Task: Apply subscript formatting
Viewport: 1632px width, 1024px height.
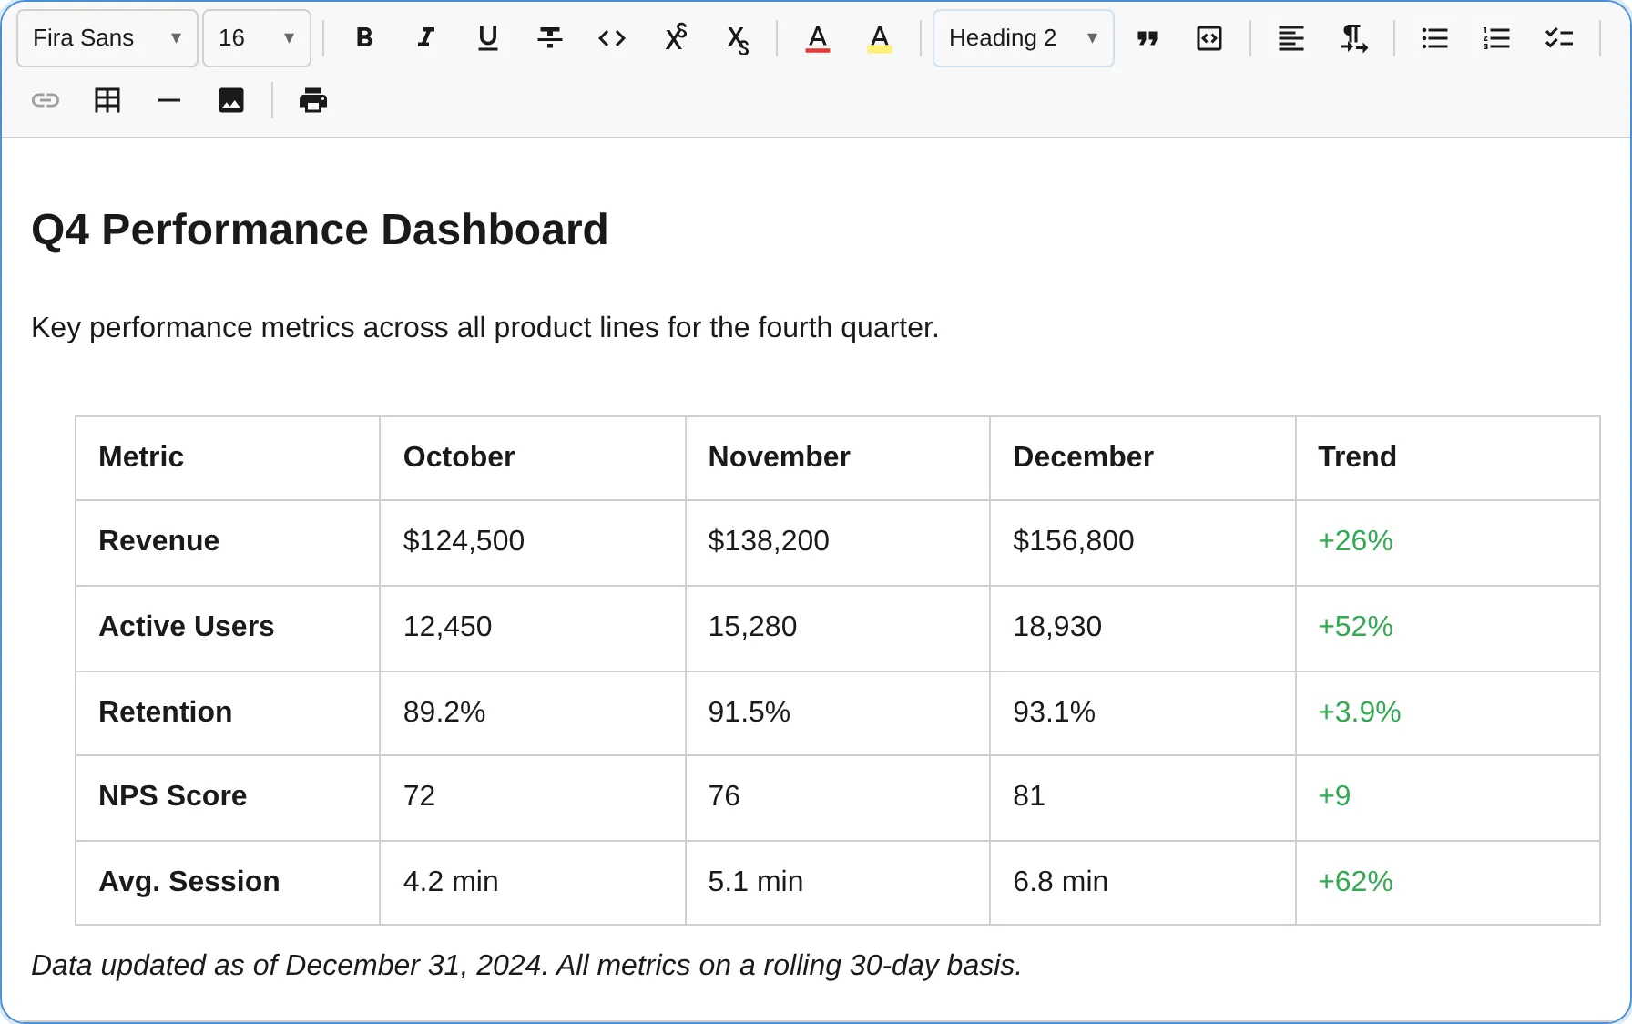Action: pos(737,38)
